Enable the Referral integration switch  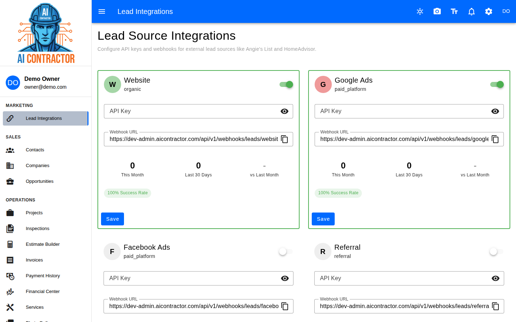click(497, 252)
